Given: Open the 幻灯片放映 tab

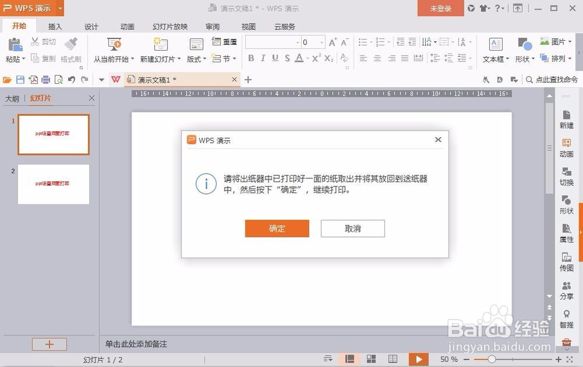Looking at the screenshot, I should tap(170, 26).
